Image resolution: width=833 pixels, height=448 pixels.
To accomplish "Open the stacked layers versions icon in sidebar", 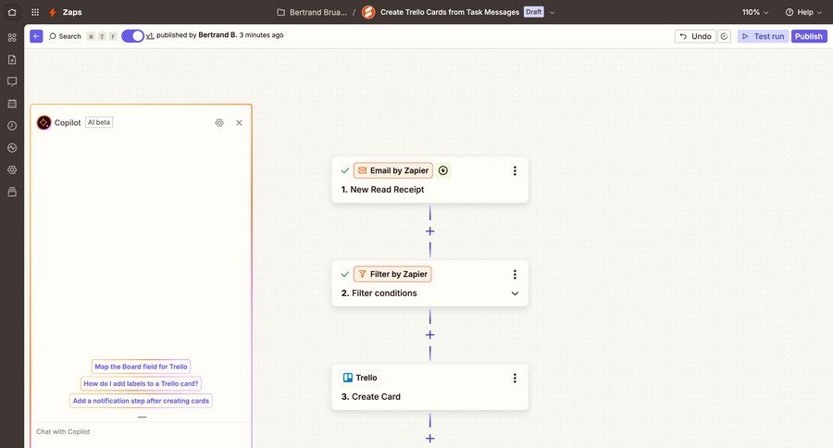I will tap(12, 192).
